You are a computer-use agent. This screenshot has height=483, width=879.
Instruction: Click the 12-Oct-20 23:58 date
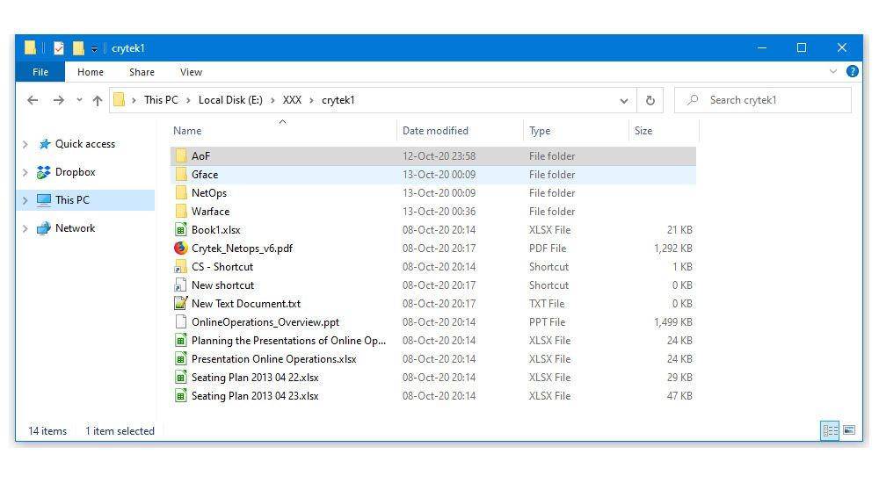pos(439,155)
